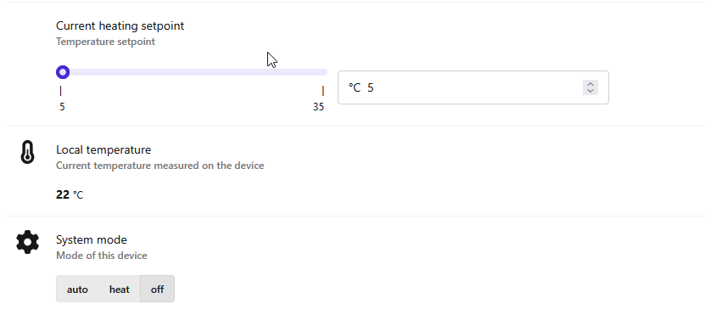705x315 pixels.
Task: Click the Current heating setpoint heading
Action: point(120,26)
